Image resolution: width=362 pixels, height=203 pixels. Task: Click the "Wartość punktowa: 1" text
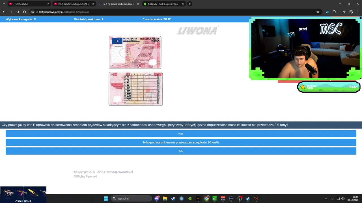point(89,19)
